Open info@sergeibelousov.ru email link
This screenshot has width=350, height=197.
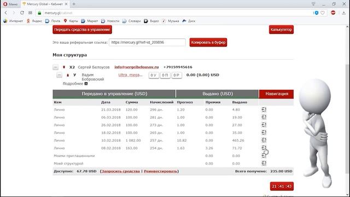pos(136,67)
